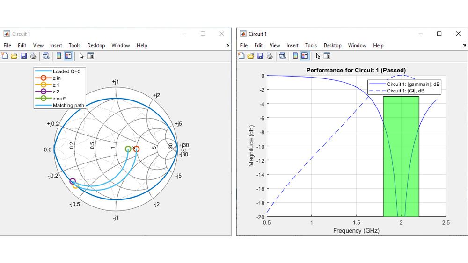Click green z out* marker on Smith chart
This screenshot has height=263, width=468.
(x=128, y=149)
